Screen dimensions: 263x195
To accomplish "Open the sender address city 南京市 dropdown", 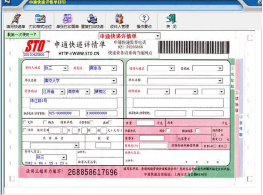I will tap(87, 92).
